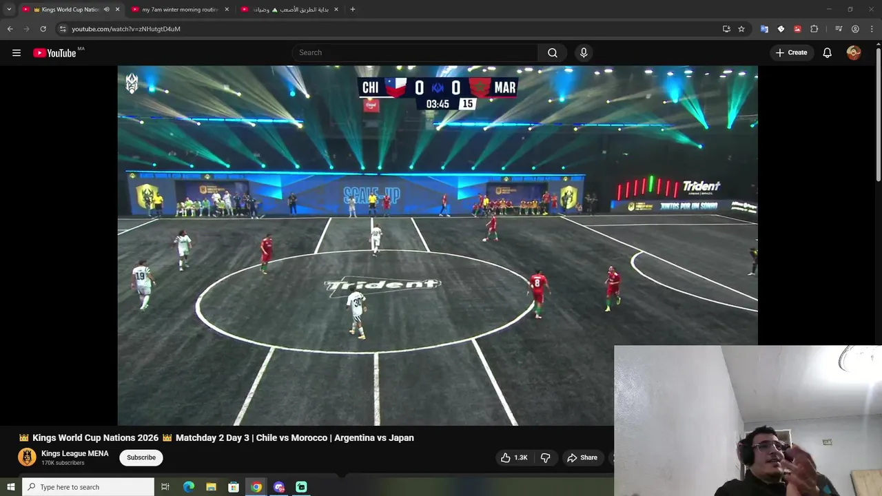Open the Google Translate extension

coord(764,29)
